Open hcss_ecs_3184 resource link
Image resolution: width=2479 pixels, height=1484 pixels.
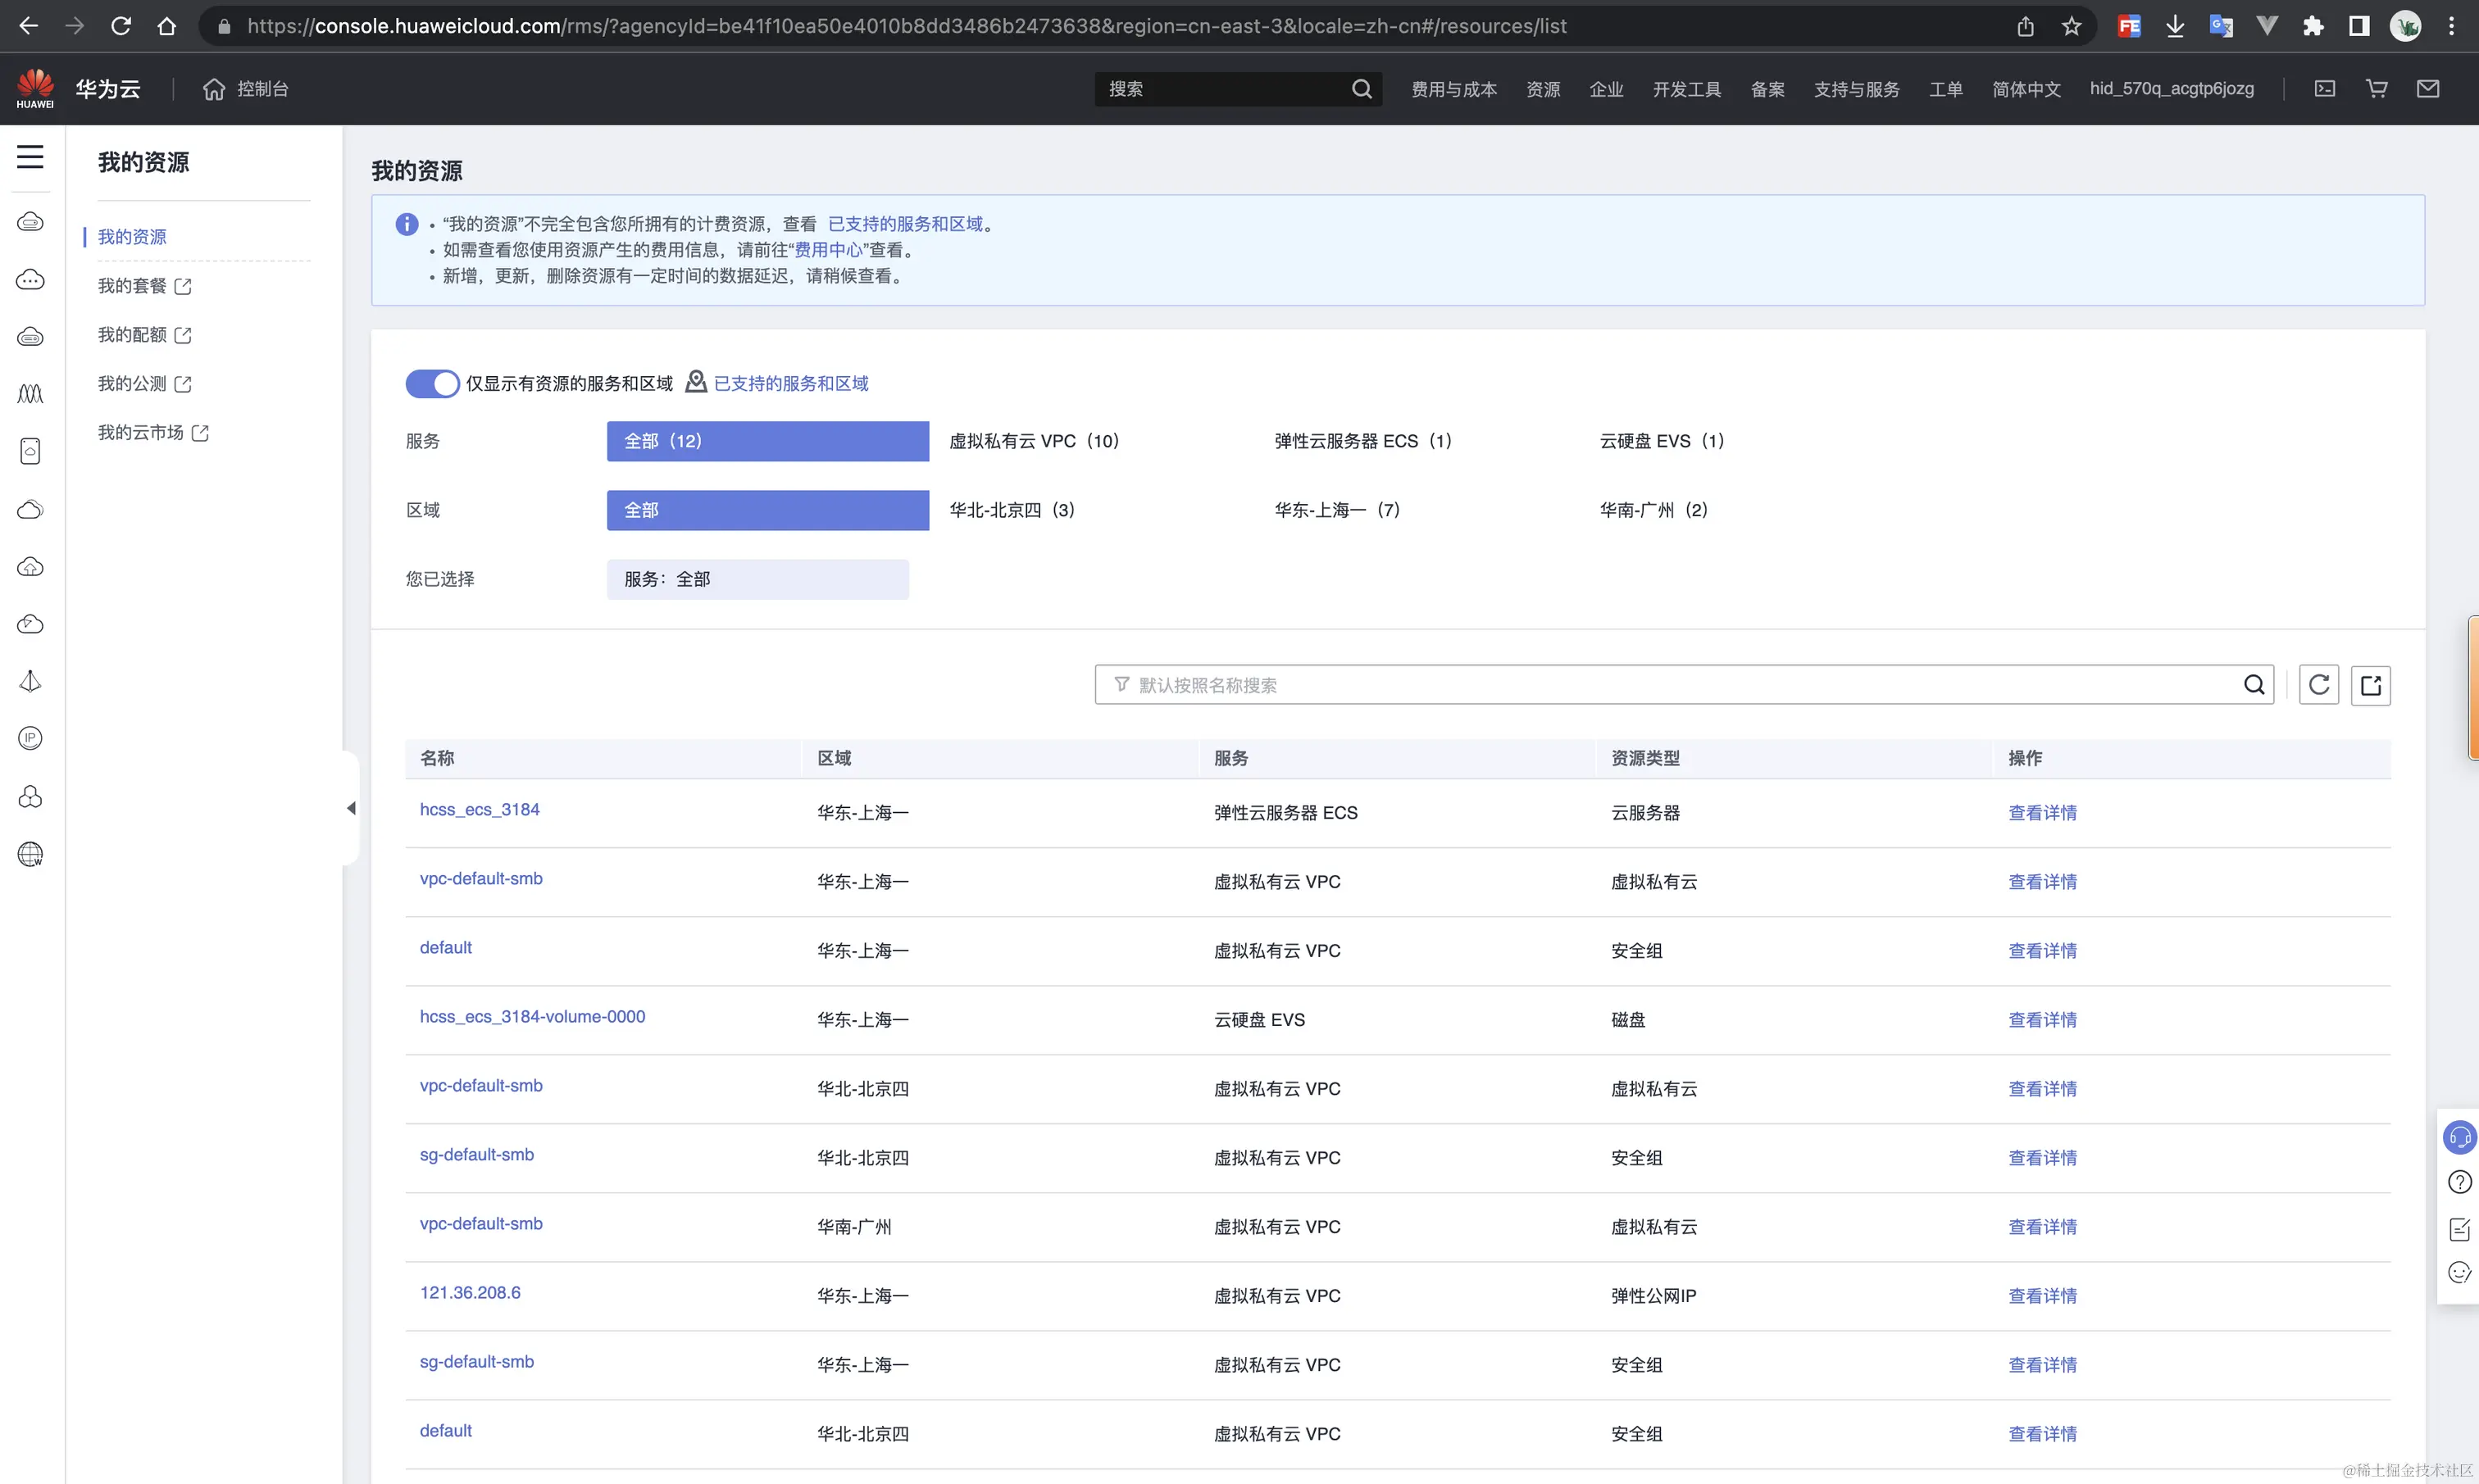[480, 809]
